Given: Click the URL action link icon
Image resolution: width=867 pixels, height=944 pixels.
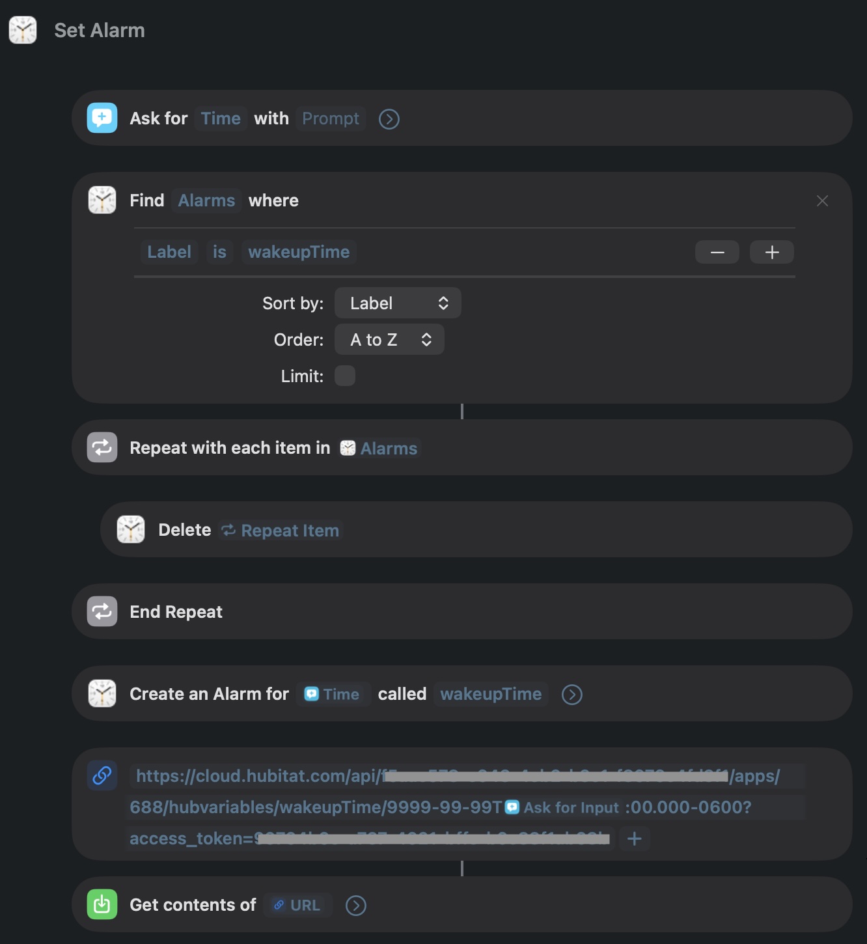Looking at the screenshot, I should coord(102,775).
